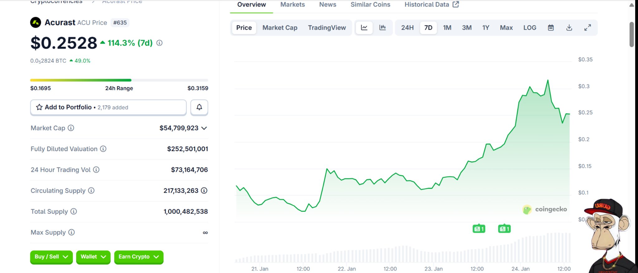Image resolution: width=638 pixels, height=273 pixels.
Task: Toggle LOG scale on chart
Action: coord(530,28)
